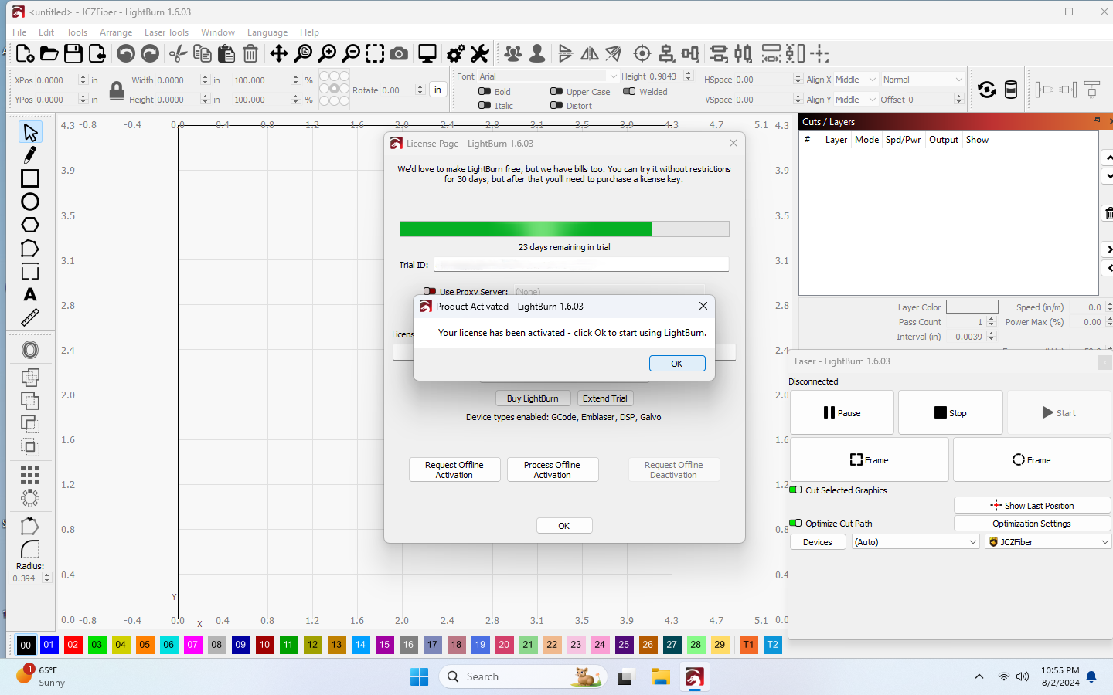Click OK in Product Activated dialog
Image resolution: width=1113 pixels, height=695 pixels.
point(677,364)
